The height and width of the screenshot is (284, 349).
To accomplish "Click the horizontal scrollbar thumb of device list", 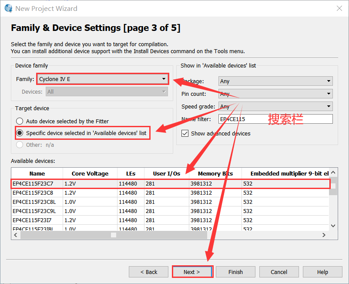I will pos(114,235).
